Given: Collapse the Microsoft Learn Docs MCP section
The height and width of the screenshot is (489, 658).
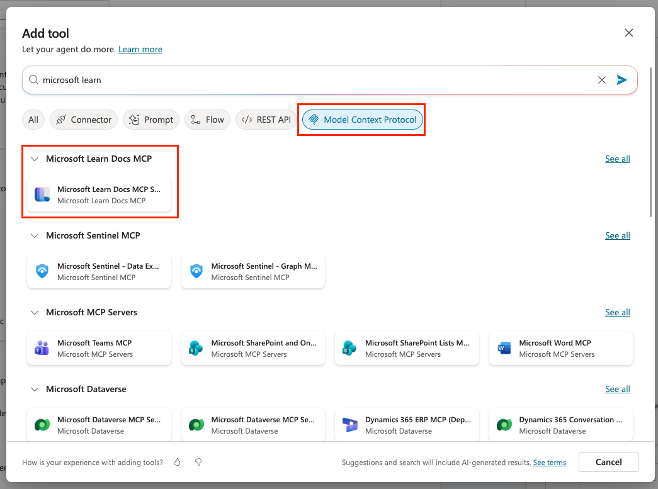Looking at the screenshot, I should pyautogui.click(x=35, y=159).
